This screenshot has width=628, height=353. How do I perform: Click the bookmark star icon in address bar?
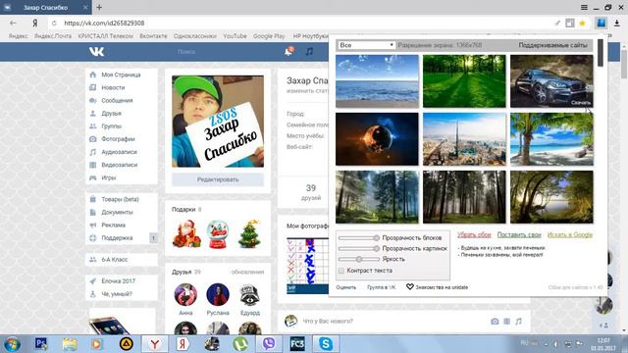click(582, 24)
